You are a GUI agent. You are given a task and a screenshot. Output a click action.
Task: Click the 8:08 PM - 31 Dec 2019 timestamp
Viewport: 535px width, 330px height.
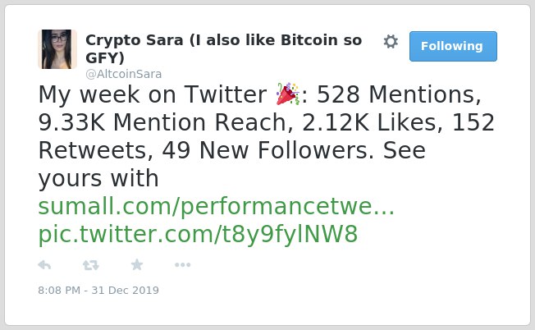pos(98,290)
